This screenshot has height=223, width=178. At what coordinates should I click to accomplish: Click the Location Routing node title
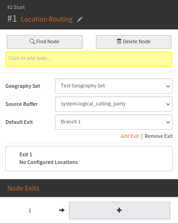click(x=47, y=19)
